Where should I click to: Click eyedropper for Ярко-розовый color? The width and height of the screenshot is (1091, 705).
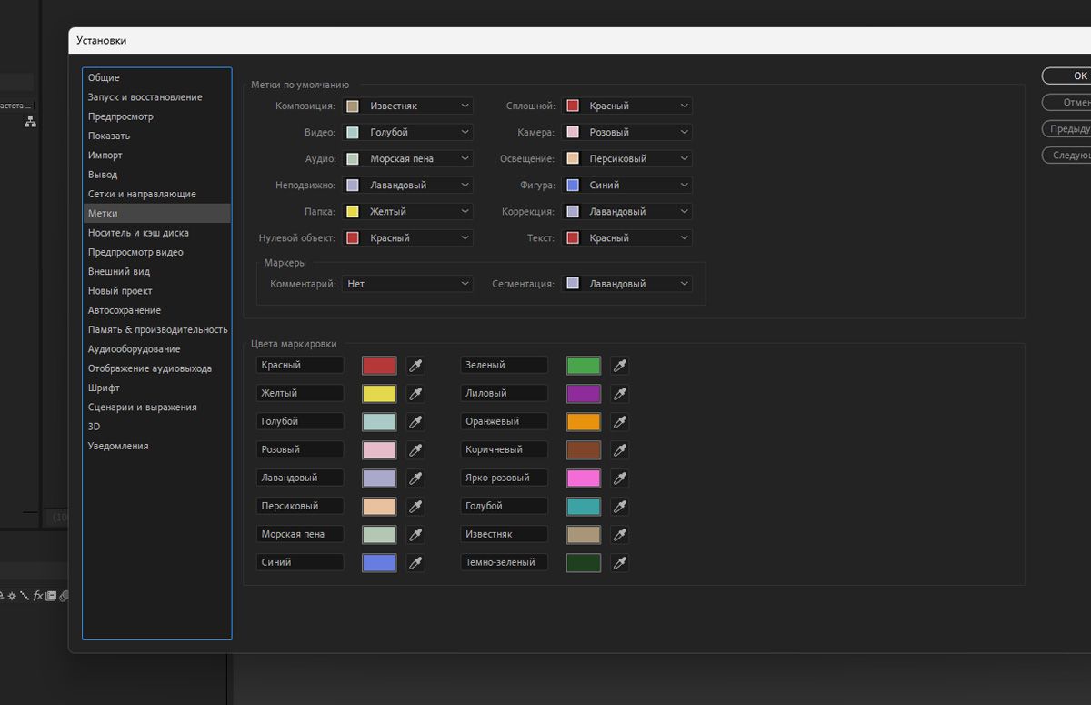(x=620, y=478)
